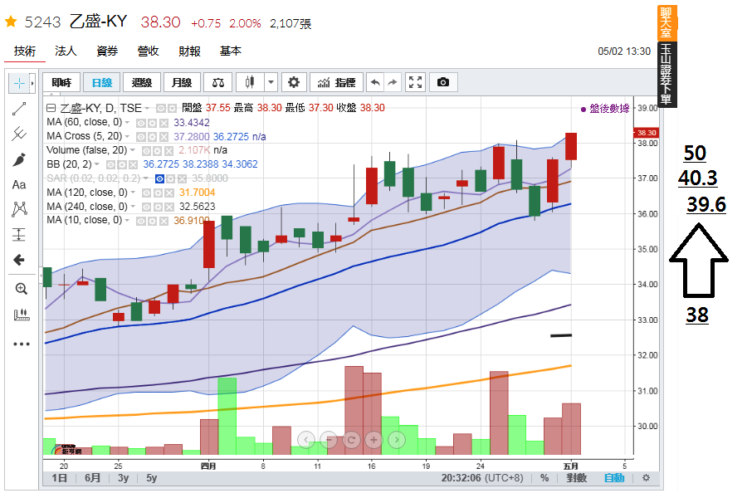Redo the last chart action
Screen dimensions: 747x498
pyautogui.click(x=392, y=82)
